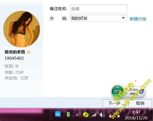Open the green 360 security tray icon

[86, 115]
